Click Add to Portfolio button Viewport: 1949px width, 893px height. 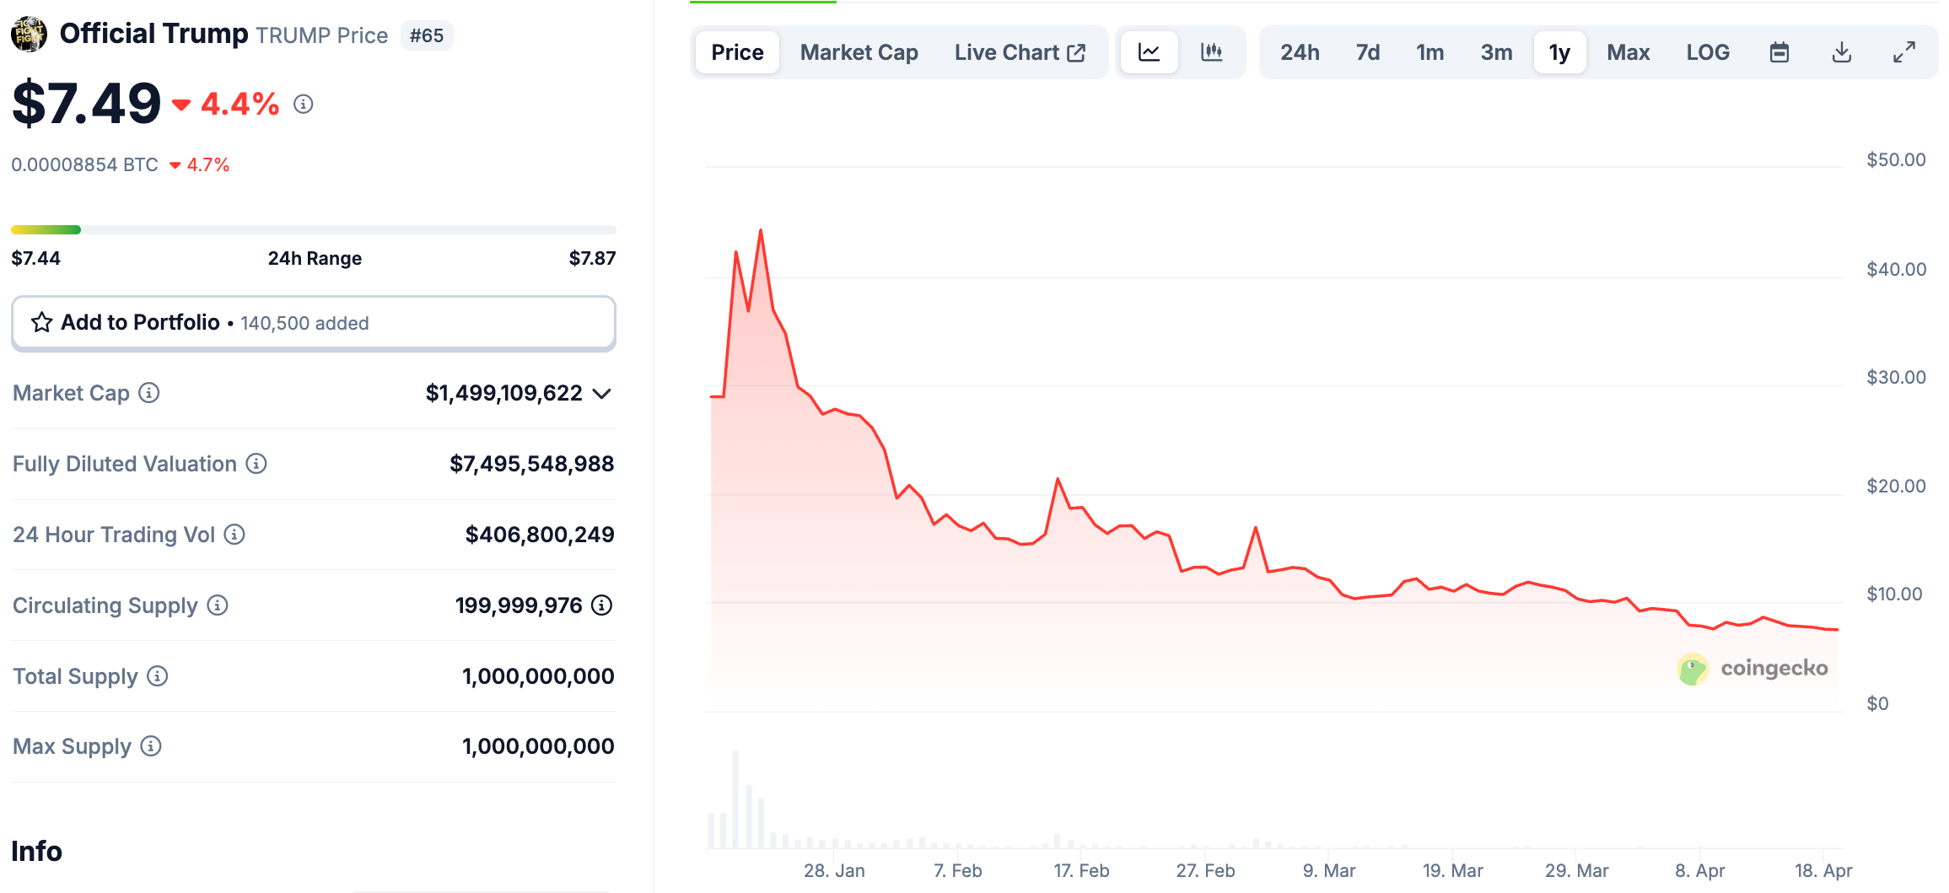click(x=314, y=323)
